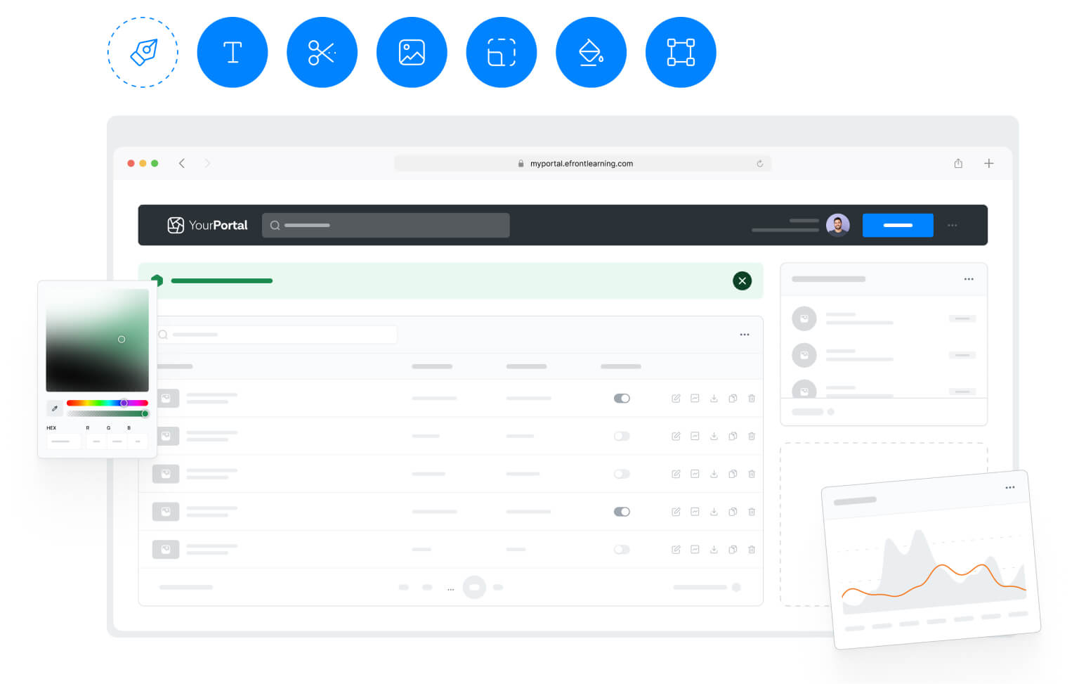The height and width of the screenshot is (684, 1079).
Task: Select the Text tool icon
Action: click(233, 53)
